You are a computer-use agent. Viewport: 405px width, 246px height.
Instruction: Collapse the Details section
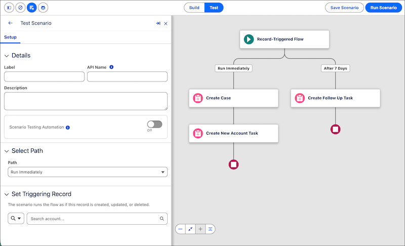[x=7, y=56]
